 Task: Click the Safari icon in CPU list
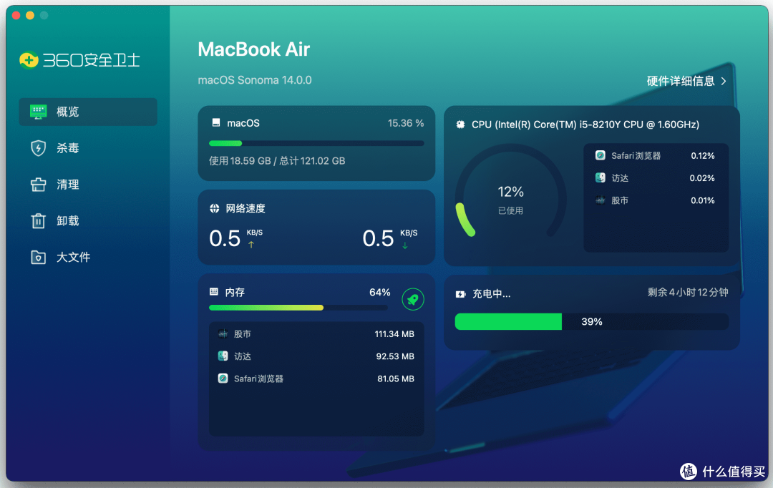pos(601,156)
